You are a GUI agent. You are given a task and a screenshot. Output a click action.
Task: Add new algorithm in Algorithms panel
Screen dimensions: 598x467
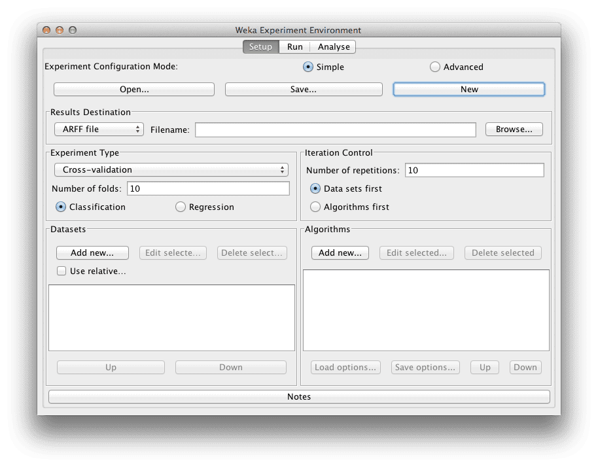(340, 252)
